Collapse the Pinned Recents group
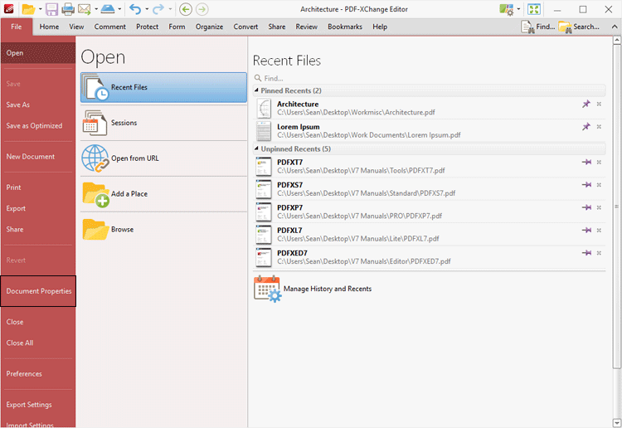This screenshot has width=622, height=428. click(x=256, y=90)
